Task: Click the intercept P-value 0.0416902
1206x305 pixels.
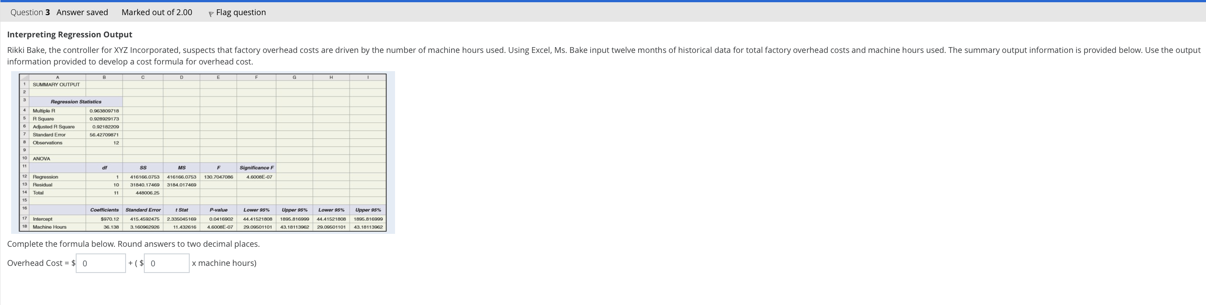Action: 221,219
